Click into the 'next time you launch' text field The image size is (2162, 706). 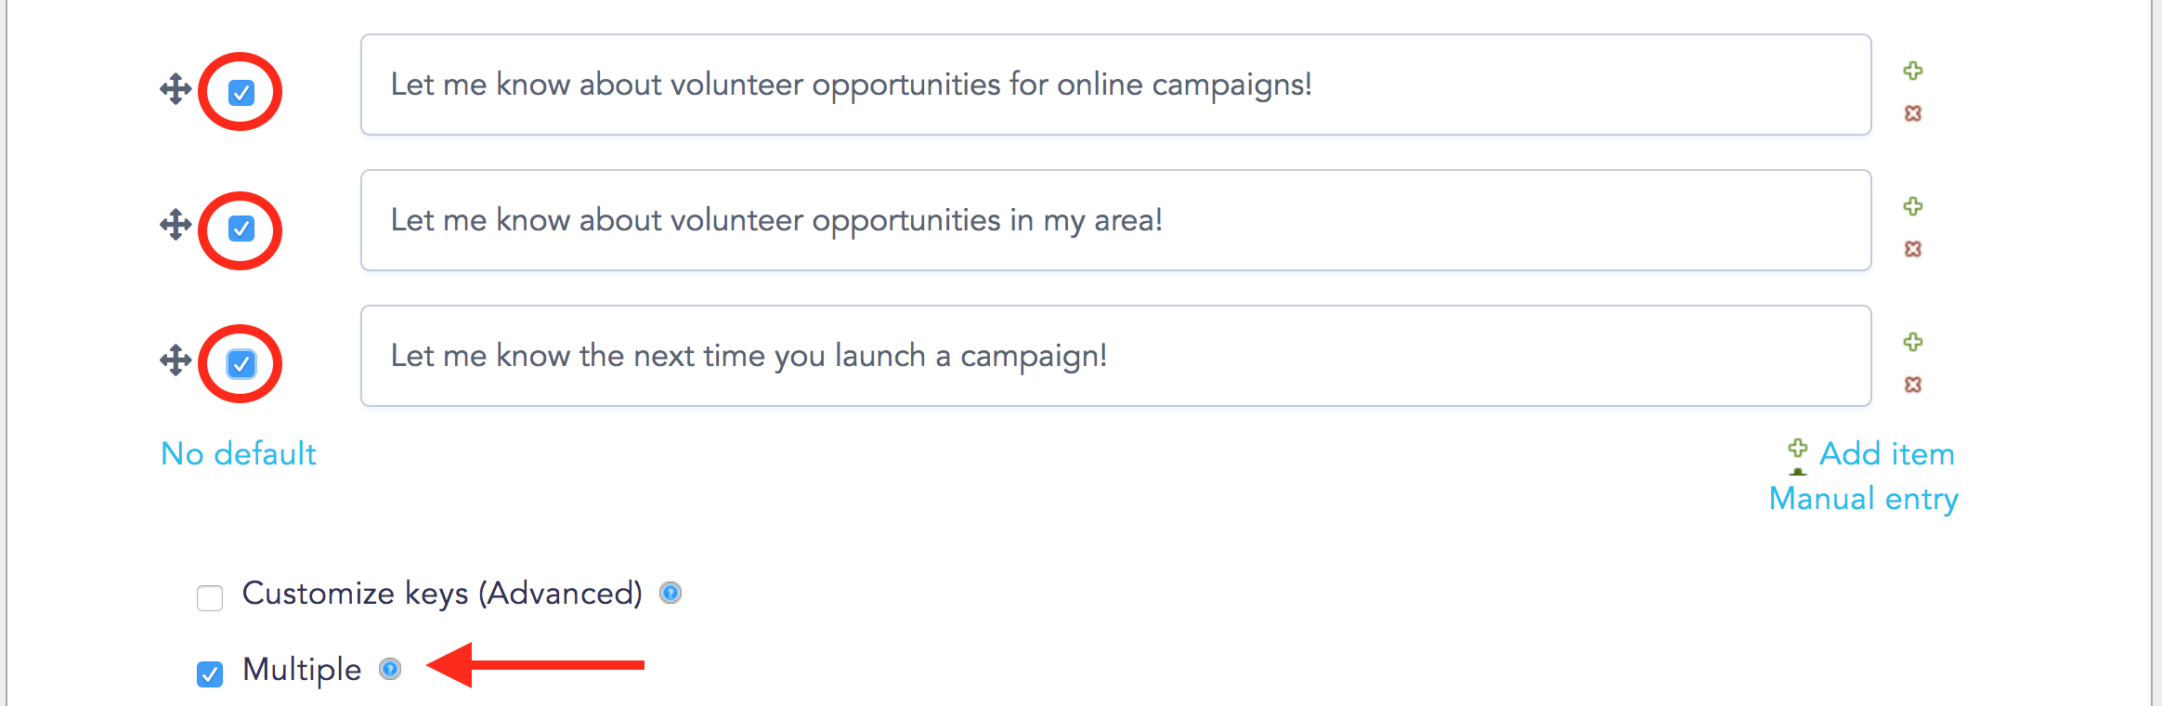coord(1115,356)
